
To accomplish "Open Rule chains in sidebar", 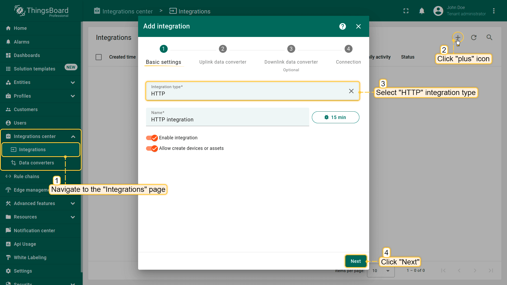I will click(x=26, y=177).
